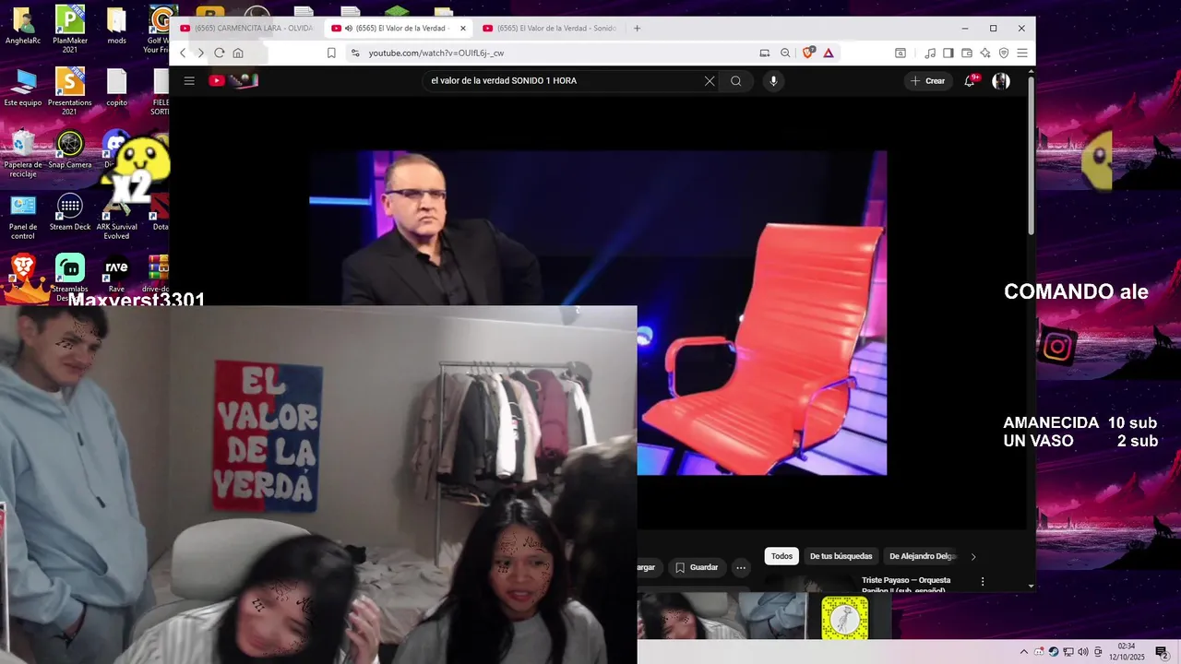
Task: Click the YouTube search box text
Action: [504, 81]
